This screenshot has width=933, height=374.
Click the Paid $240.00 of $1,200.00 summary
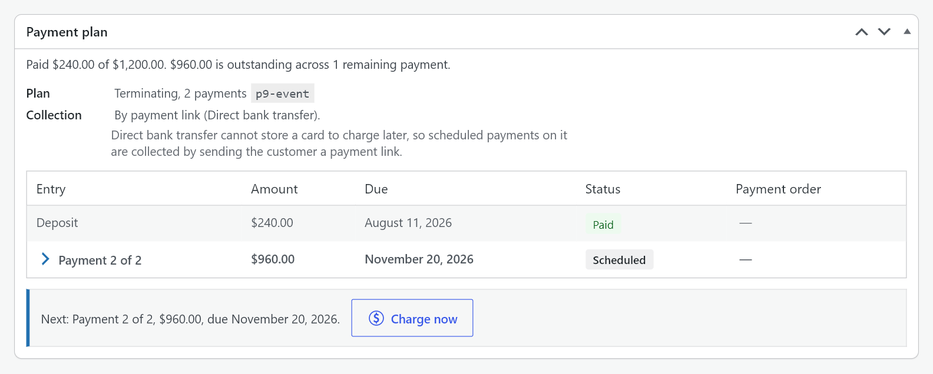[x=239, y=65]
